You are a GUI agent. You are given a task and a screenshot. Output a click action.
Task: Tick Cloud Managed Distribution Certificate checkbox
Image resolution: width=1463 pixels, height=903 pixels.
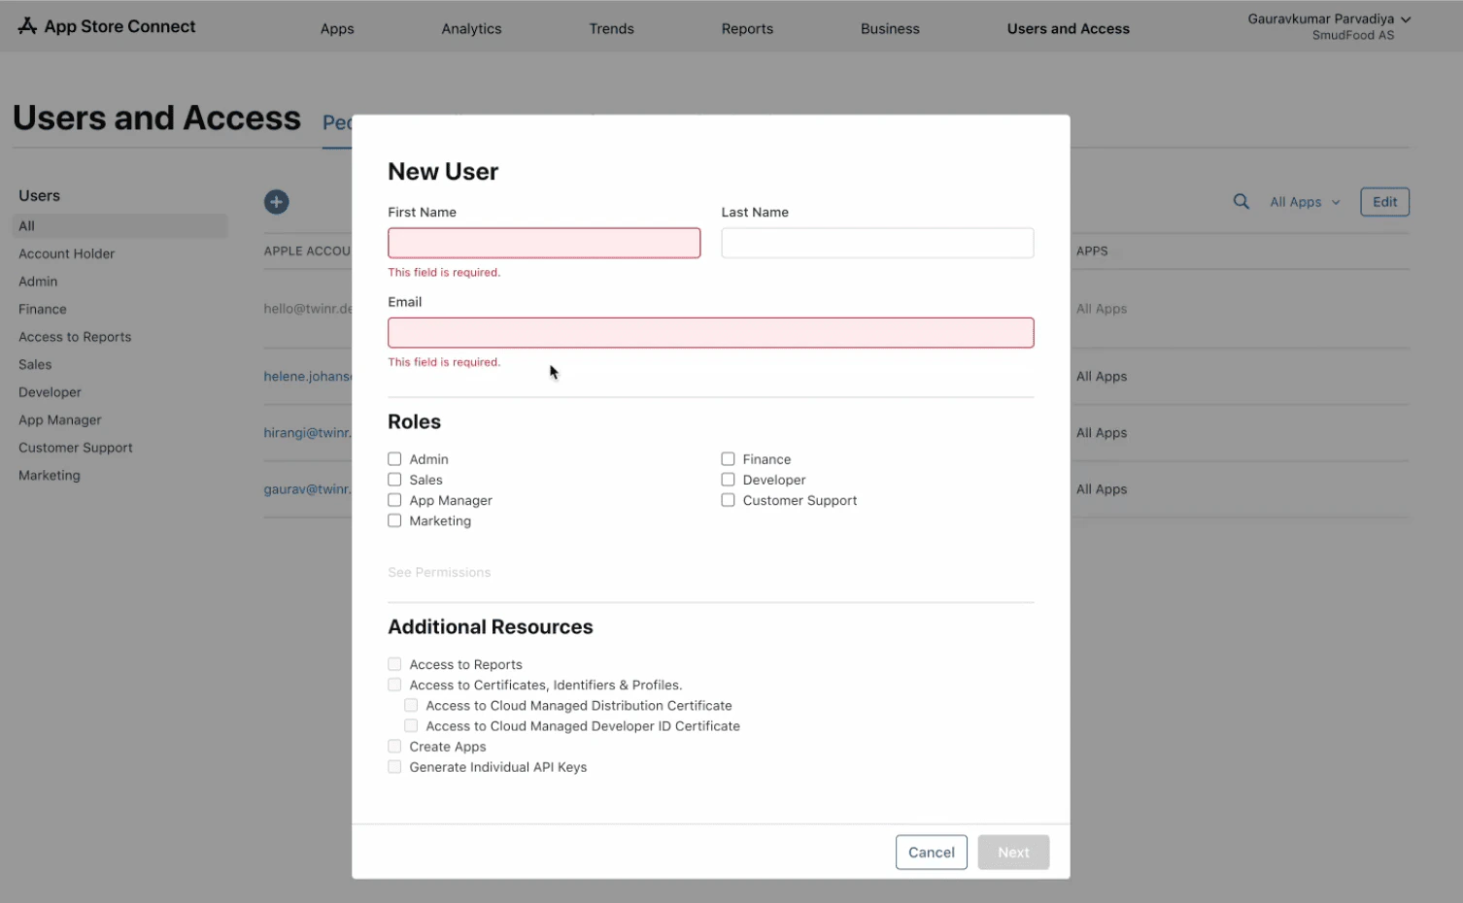coord(411,705)
